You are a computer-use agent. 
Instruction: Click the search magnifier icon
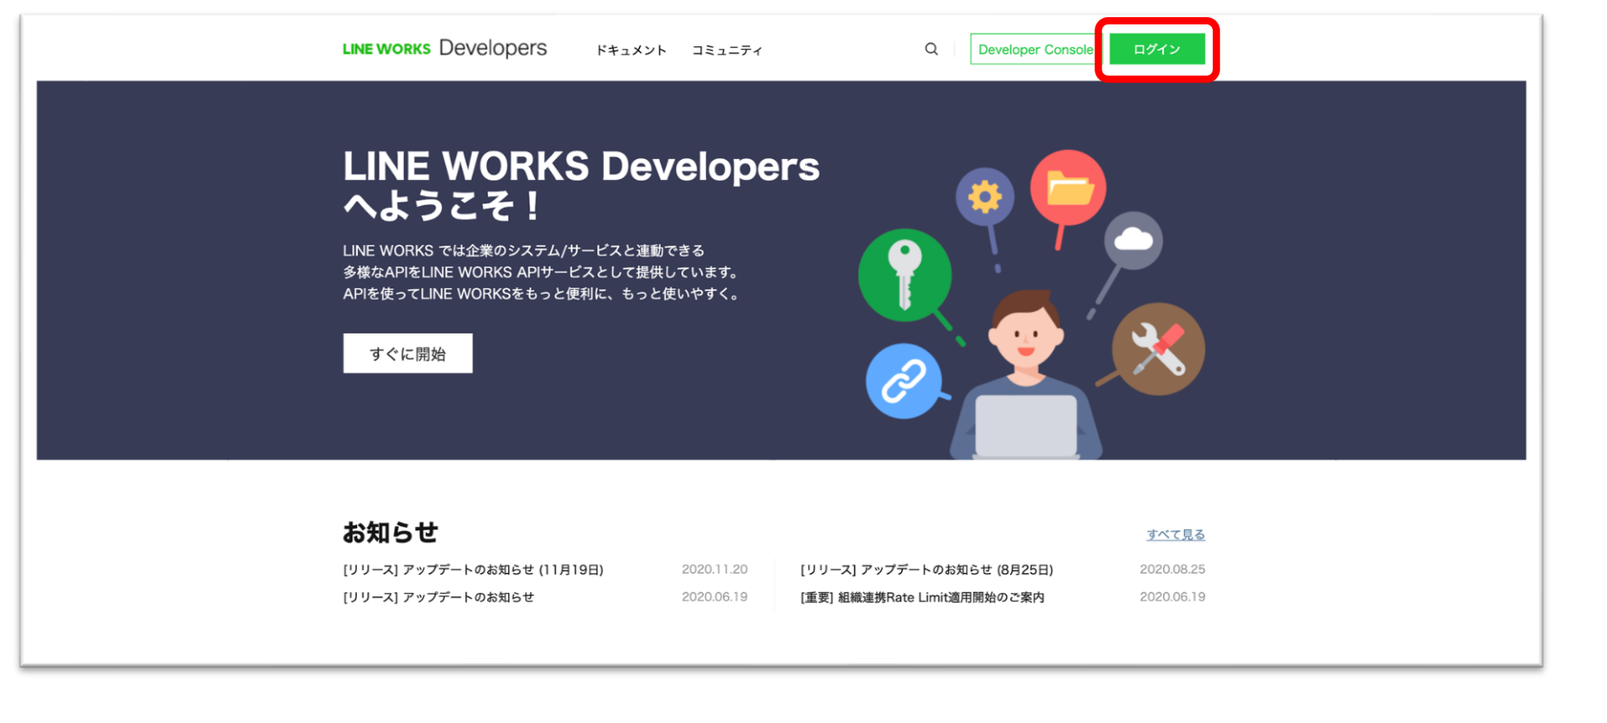click(931, 49)
